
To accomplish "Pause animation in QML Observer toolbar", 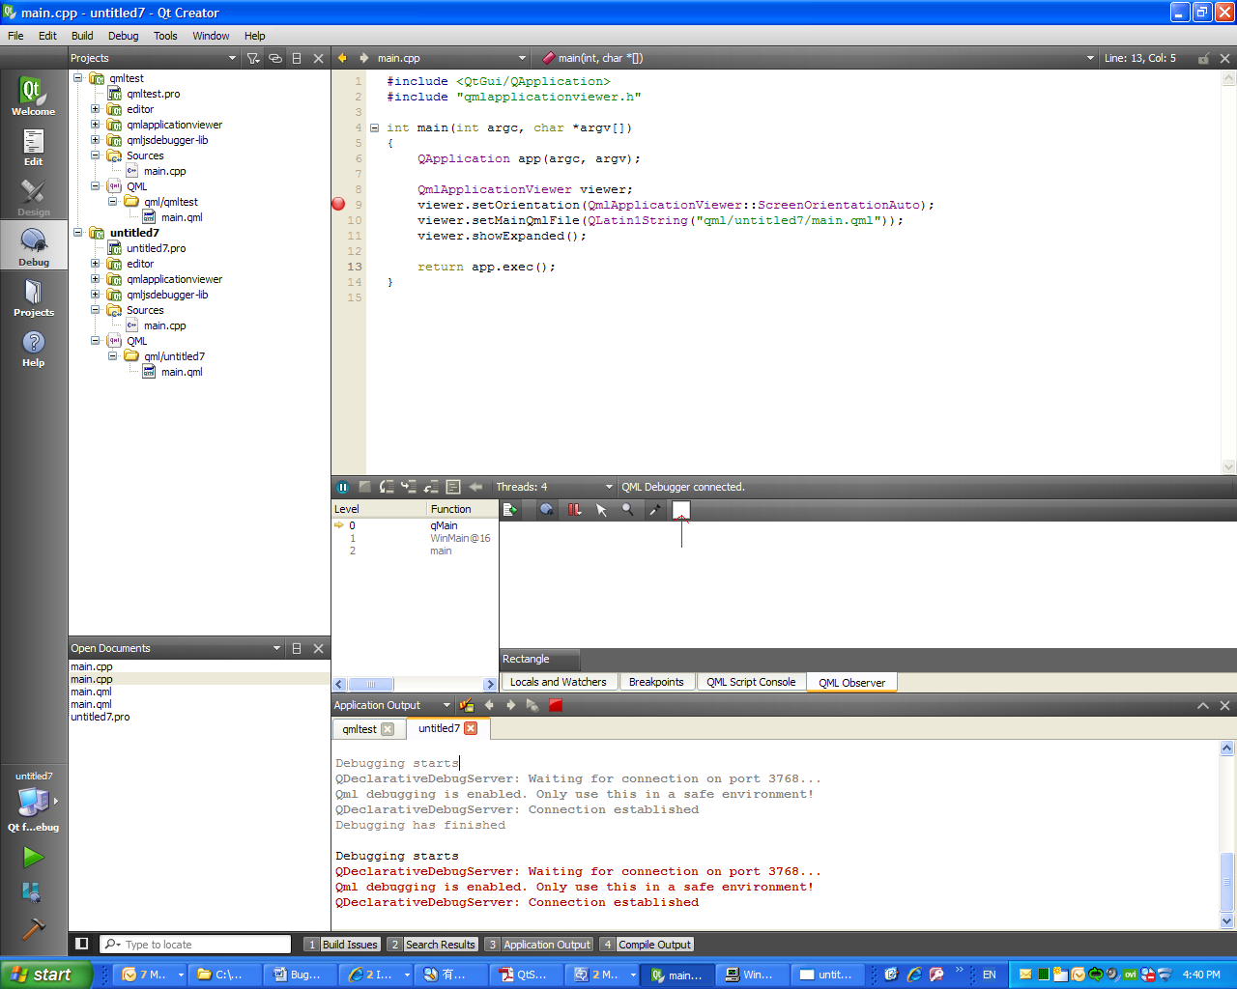I will pyautogui.click(x=574, y=509).
